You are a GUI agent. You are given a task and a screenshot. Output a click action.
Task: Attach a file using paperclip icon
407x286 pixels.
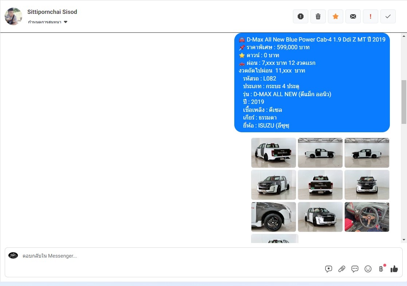pyautogui.click(x=342, y=269)
